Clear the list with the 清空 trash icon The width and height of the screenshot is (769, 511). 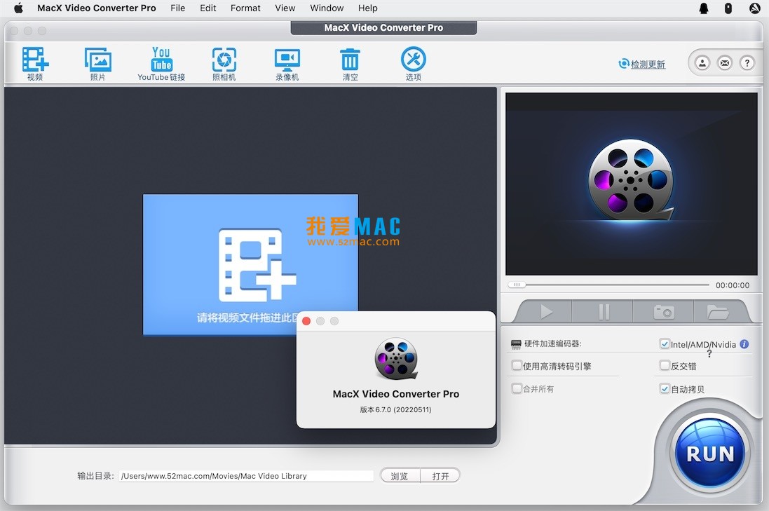351,63
